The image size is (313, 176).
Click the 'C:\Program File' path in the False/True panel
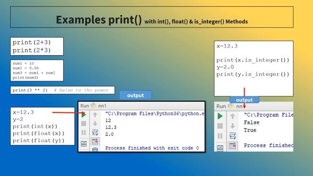pyautogui.click(x=268, y=115)
